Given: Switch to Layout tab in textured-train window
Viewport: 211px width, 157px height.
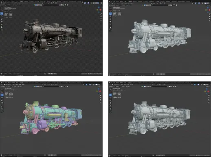Looking at the screenshot, I should click(21, 1).
